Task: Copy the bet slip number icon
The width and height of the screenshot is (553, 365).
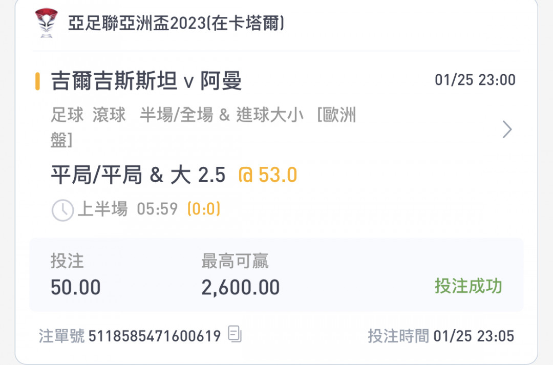Action: [235, 334]
